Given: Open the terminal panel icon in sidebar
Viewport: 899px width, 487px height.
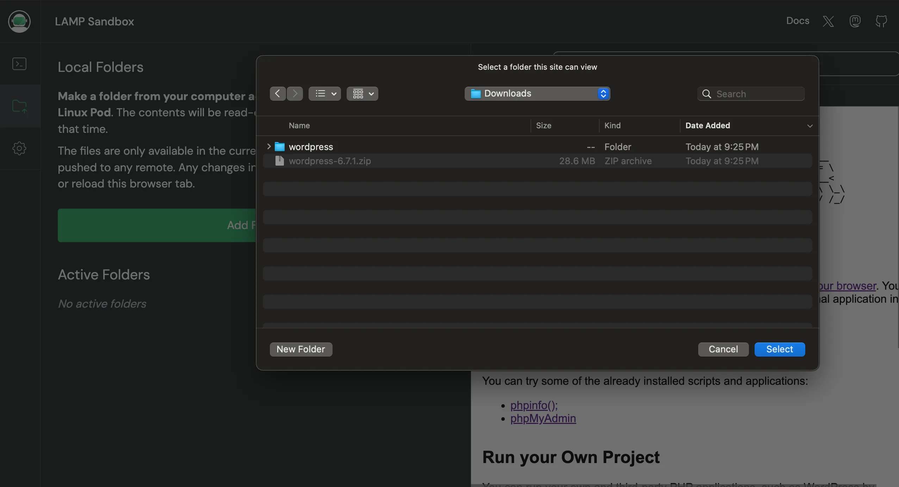Looking at the screenshot, I should tap(19, 64).
